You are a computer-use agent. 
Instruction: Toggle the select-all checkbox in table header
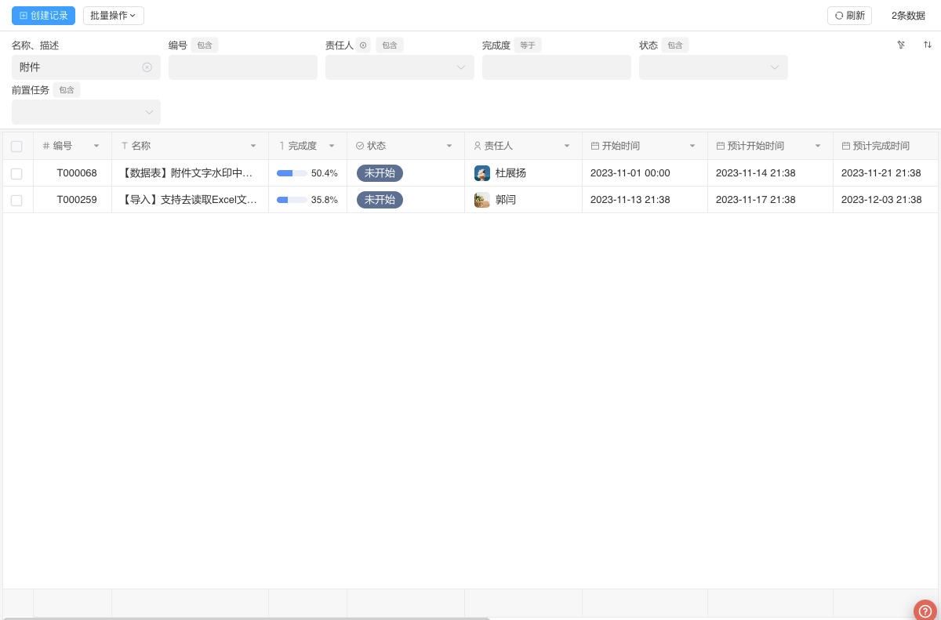16,146
